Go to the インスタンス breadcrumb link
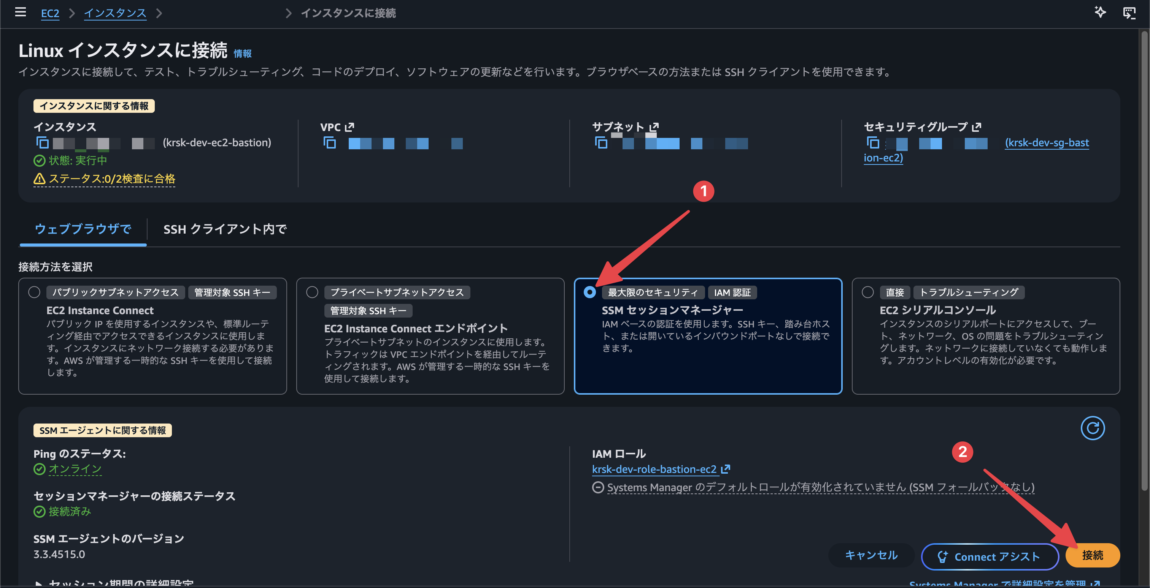Viewport: 1150px width, 588px height. (115, 13)
